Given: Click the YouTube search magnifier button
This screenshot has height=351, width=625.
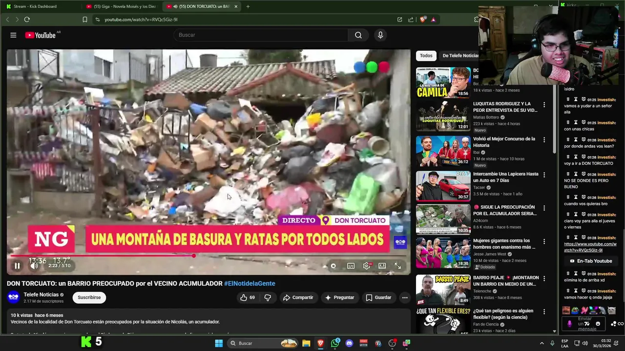Looking at the screenshot, I should (358, 35).
